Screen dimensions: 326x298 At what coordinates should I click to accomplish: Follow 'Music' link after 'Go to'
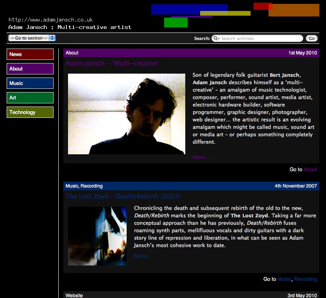pyautogui.click(x=284, y=279)
